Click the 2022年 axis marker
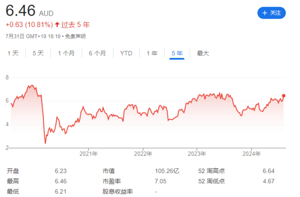The width and height of the screenshot is (300, 197). 143,154
